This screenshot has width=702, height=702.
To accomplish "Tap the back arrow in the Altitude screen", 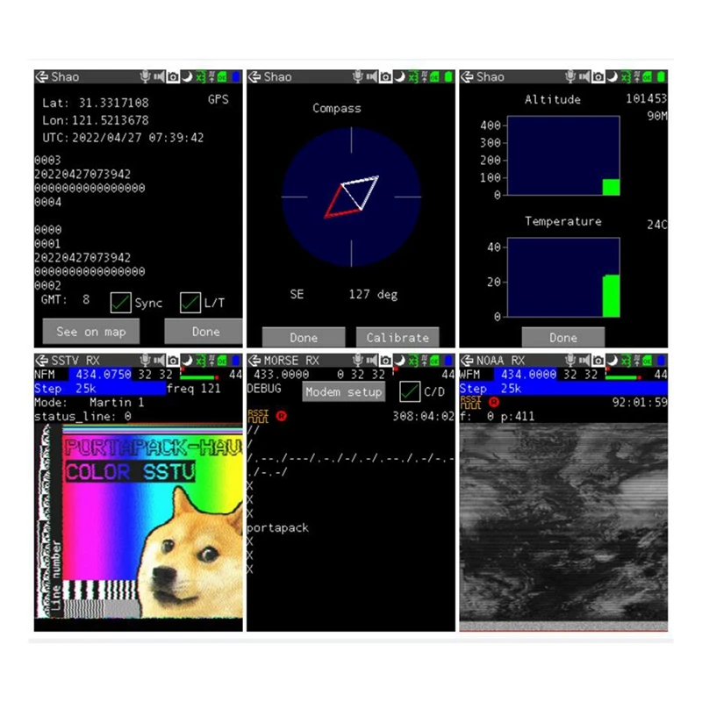I will (x=467, y=77).
